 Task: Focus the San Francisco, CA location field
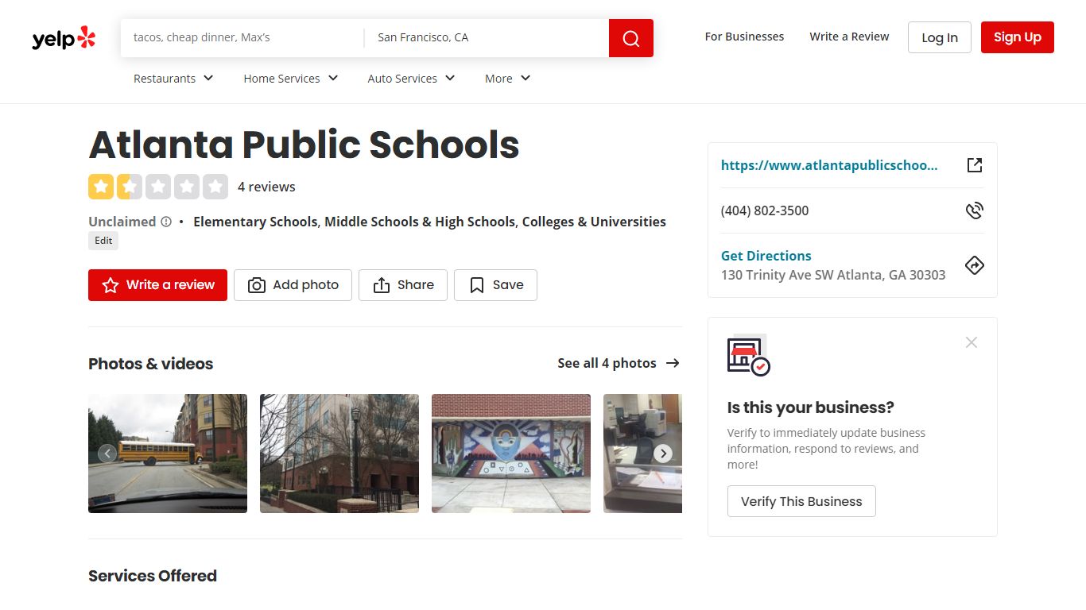[x=487, y=37]
